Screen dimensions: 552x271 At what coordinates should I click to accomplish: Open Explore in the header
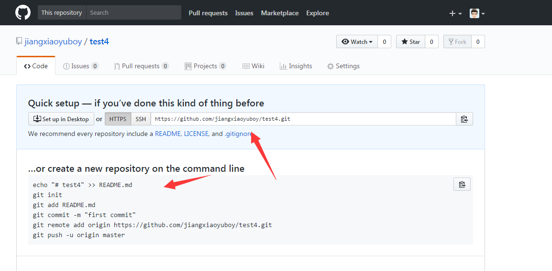coord(318,13)
